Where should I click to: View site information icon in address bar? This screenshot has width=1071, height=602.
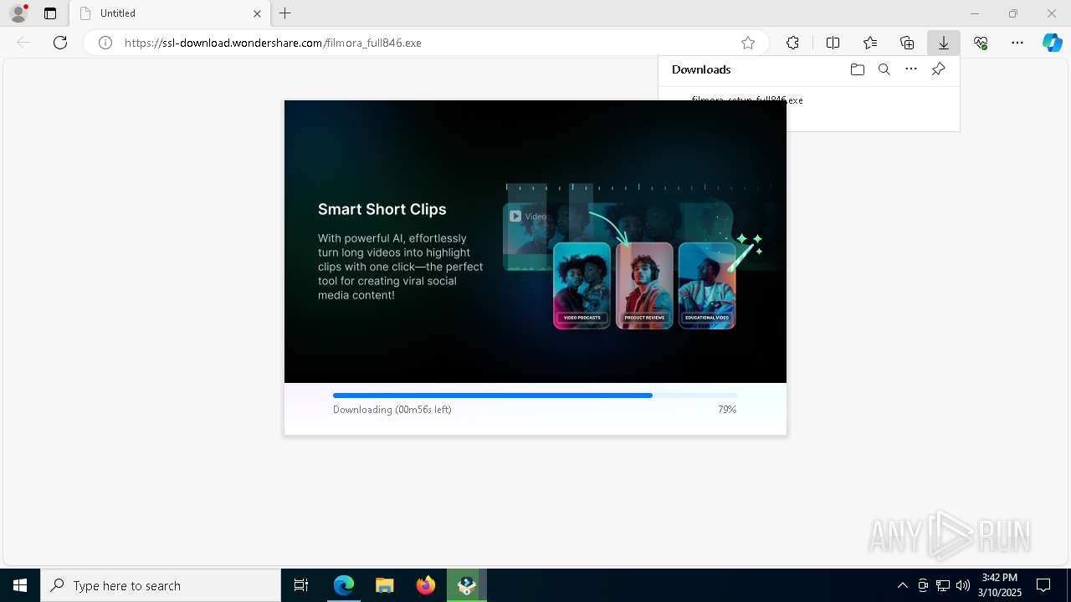[x=105, y=43]
